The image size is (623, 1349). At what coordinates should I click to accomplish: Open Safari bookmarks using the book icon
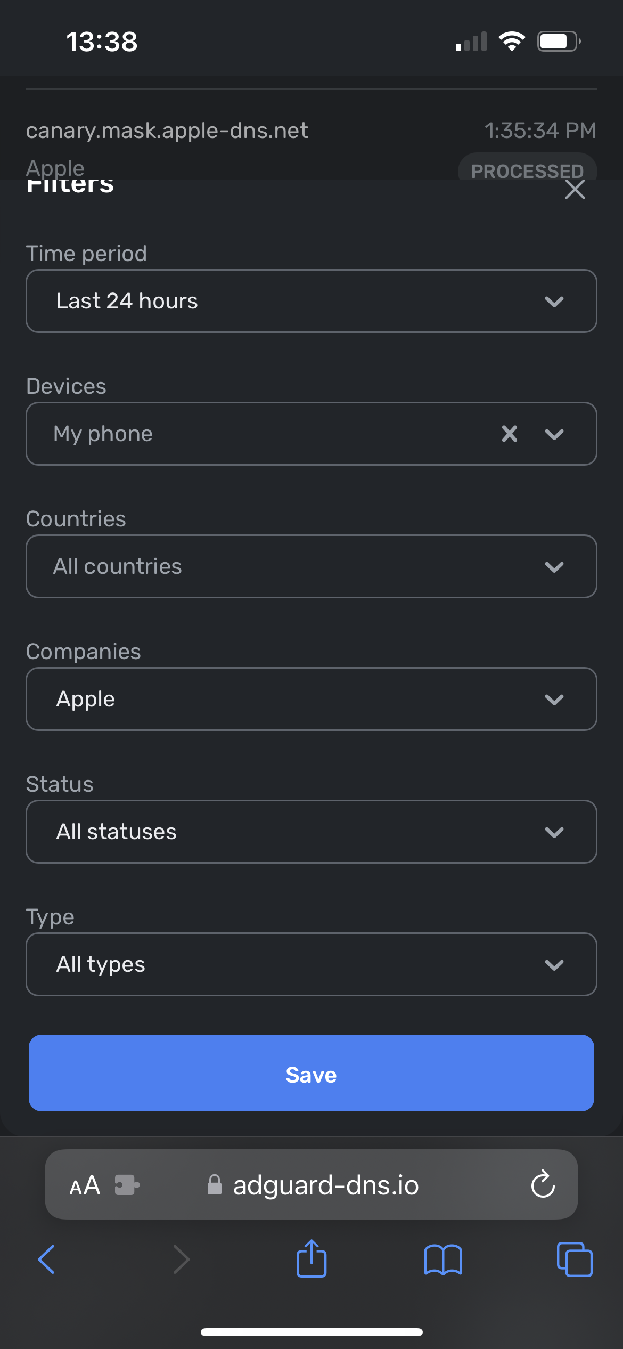(444, 1259)
